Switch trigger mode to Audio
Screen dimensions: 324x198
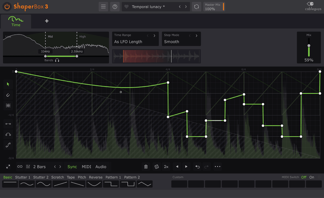coord(101,167)
